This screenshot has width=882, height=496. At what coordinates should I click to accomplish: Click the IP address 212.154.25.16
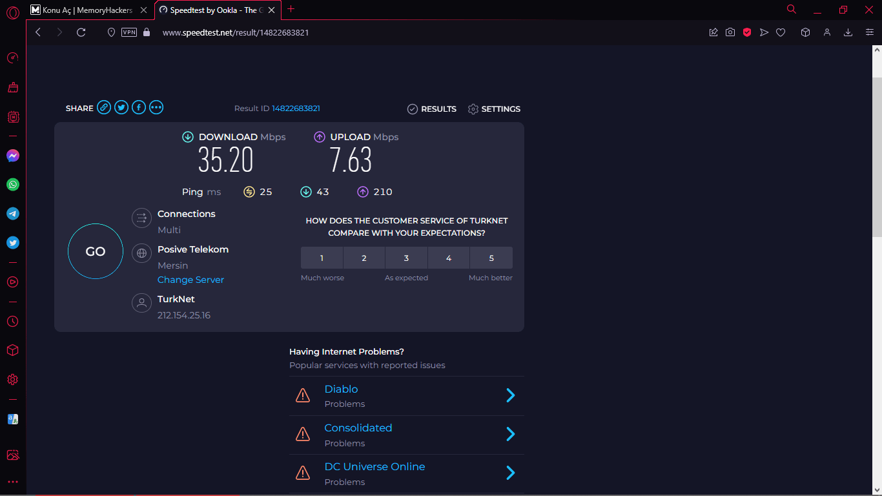184,315
